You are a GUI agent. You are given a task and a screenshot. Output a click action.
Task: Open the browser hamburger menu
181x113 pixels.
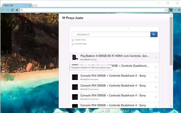coord(179,10)
